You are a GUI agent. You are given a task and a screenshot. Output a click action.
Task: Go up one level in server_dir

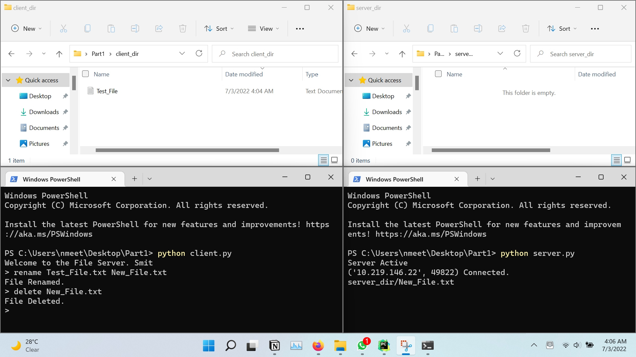tap(402, 54)
